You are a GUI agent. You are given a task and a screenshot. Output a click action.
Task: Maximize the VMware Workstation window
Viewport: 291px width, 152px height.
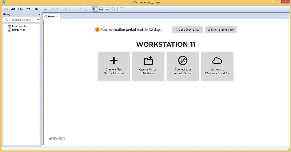point(278,2)
